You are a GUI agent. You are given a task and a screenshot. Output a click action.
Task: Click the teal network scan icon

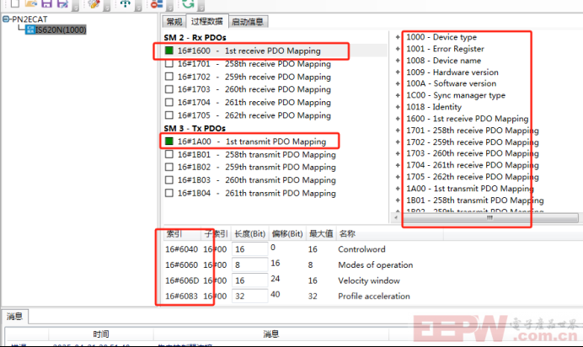click(126, 3)
